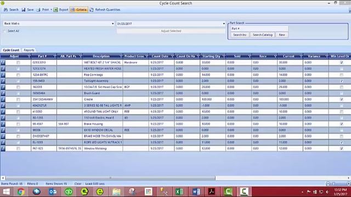
Task: Open File Explorer from the taskbar
Action: coord(116,192)
